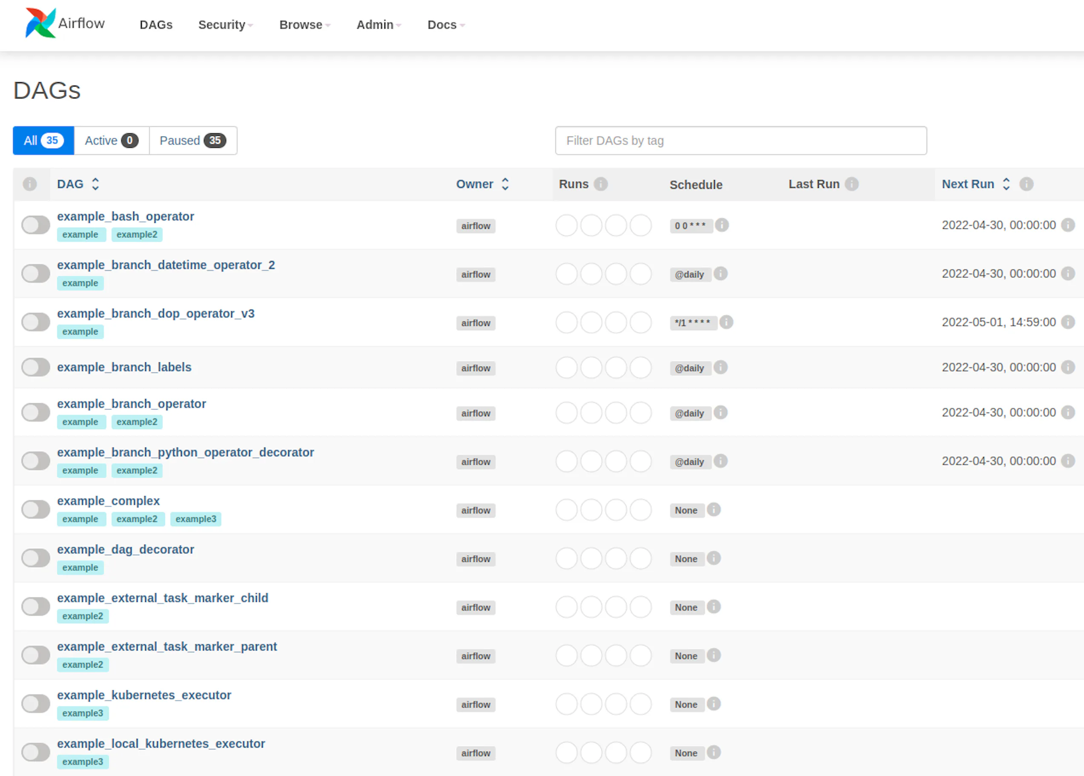Open the Admin dropdown
The width and height of the screenshot is (1084, 776).
point(378,25)
